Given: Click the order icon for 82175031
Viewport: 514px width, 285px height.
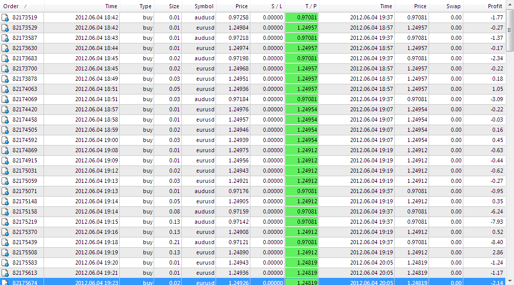Looking at the screenshot, I should point(5,171).
